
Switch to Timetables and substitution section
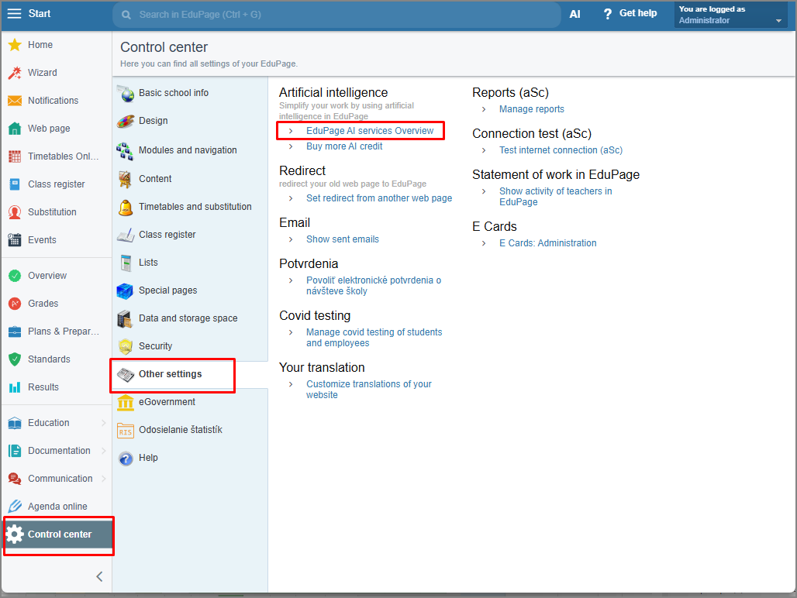coord(195,207)
